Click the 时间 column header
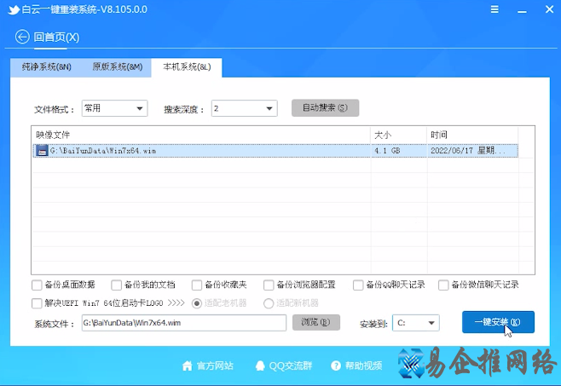 coord(472,135)
